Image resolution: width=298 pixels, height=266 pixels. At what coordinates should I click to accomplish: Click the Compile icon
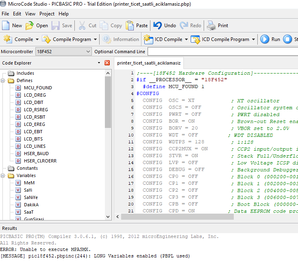[8, 39]
